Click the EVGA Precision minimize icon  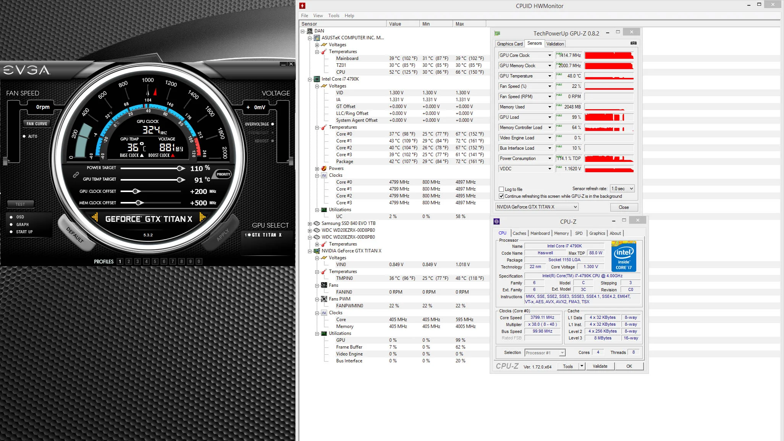[x=283, y=64]
